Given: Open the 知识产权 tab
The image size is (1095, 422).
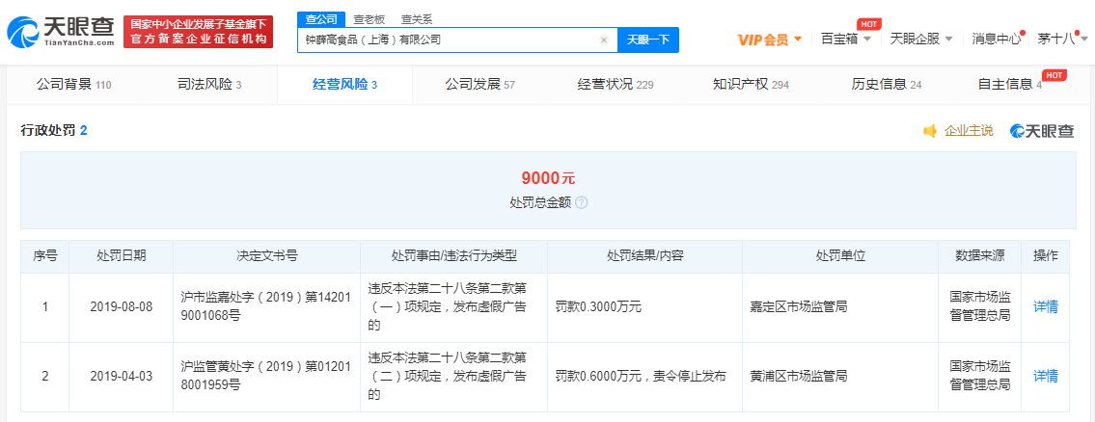Looking at the screenshot, I should [751, 85].
